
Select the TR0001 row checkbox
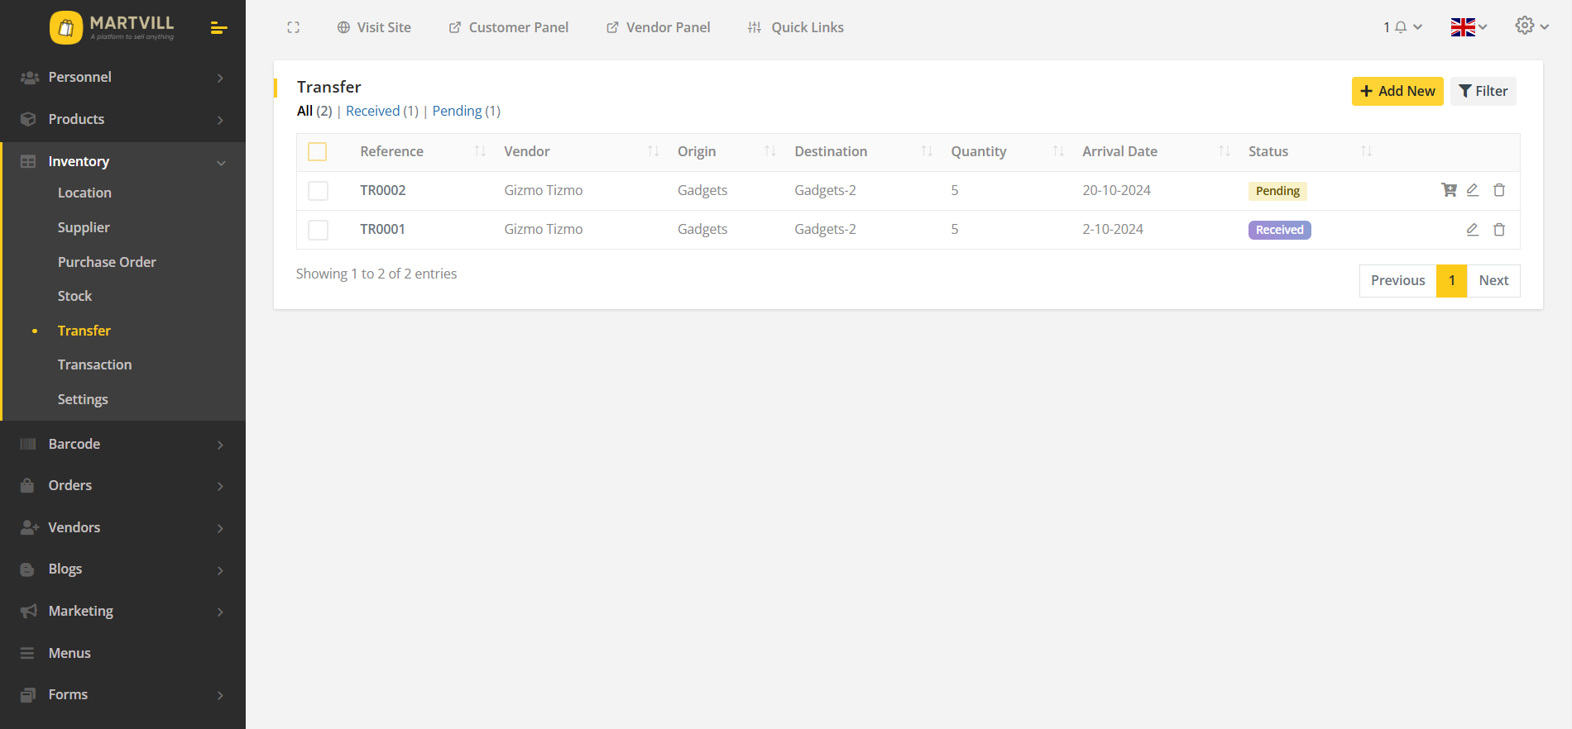pyautogui.click(x=318, y=230)
